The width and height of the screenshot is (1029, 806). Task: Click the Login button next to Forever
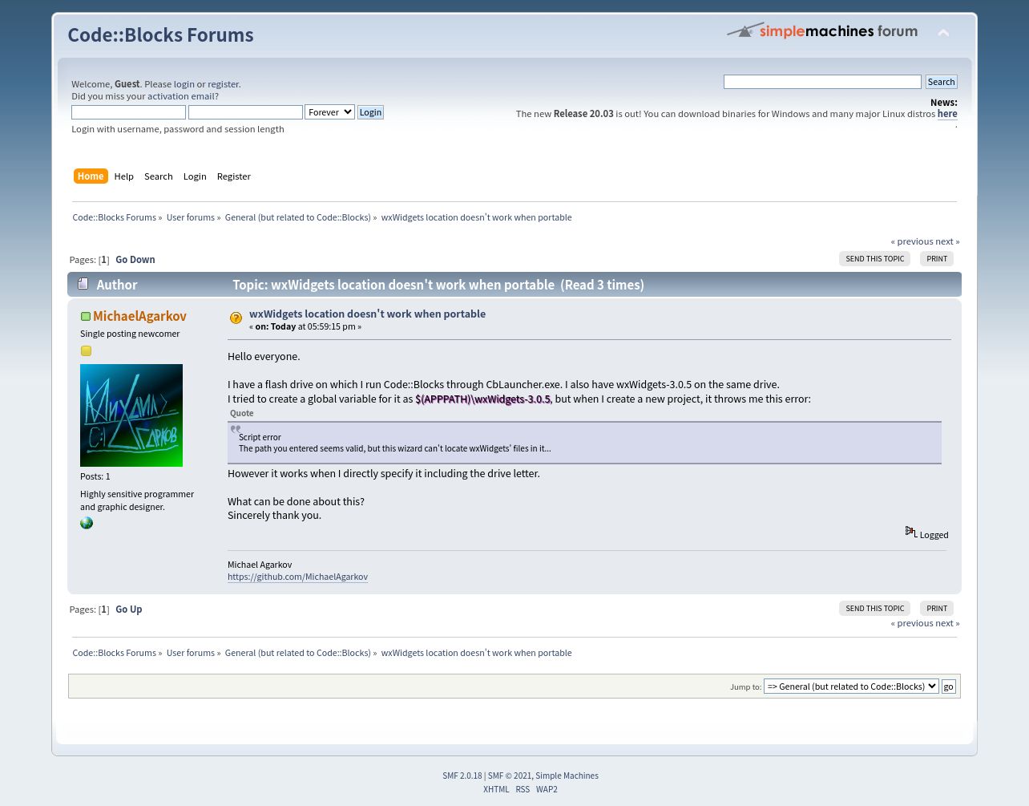[x=370, y=112]
